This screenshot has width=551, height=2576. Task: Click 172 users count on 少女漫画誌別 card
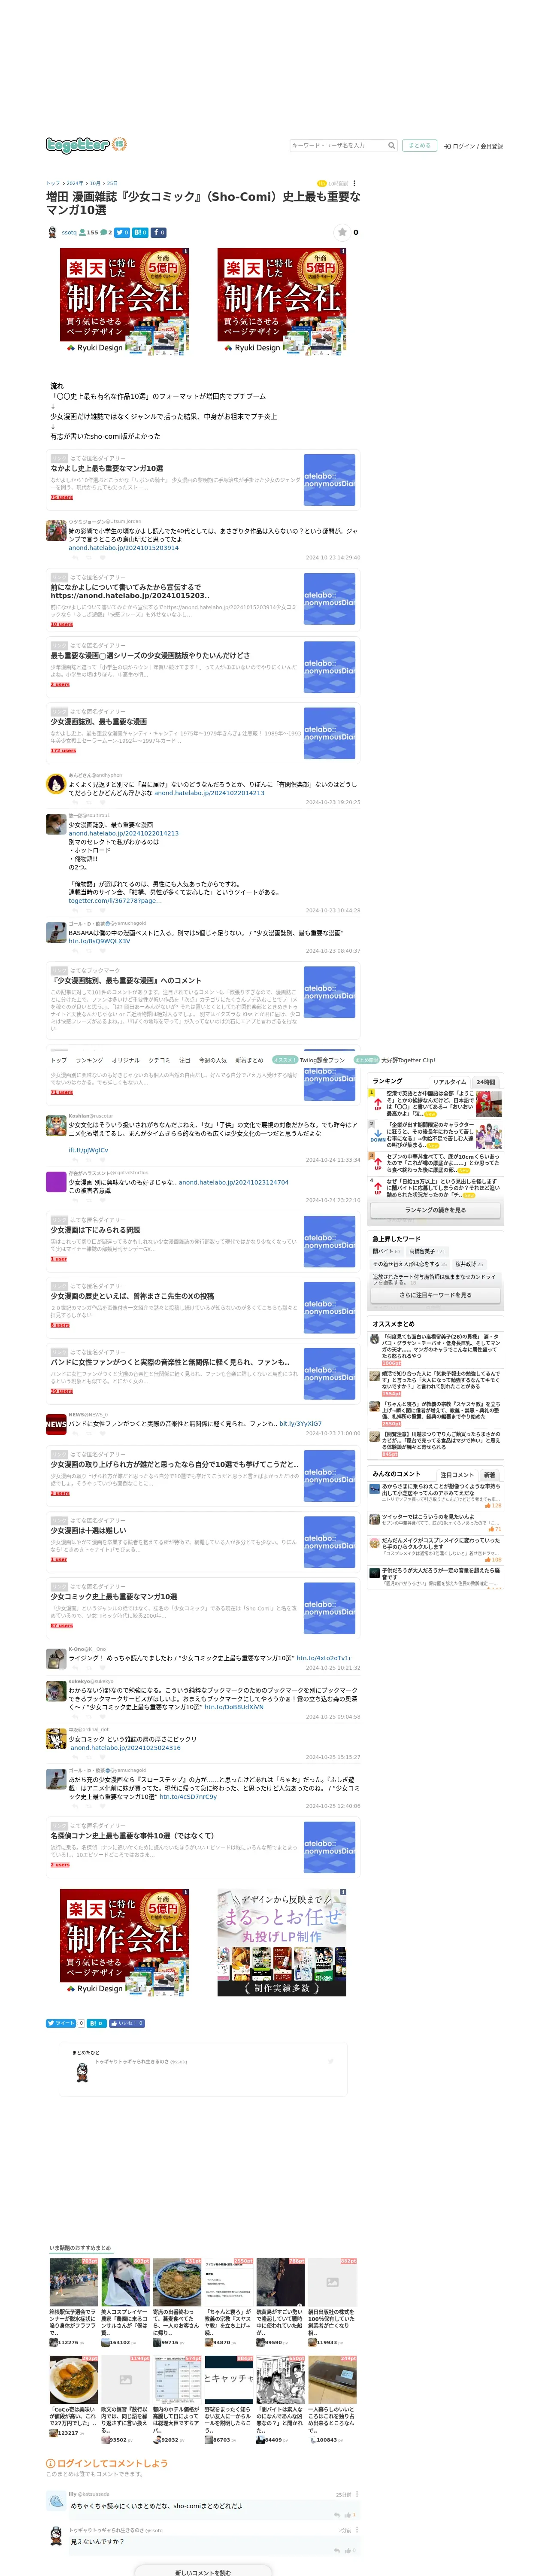coord(63,750)
